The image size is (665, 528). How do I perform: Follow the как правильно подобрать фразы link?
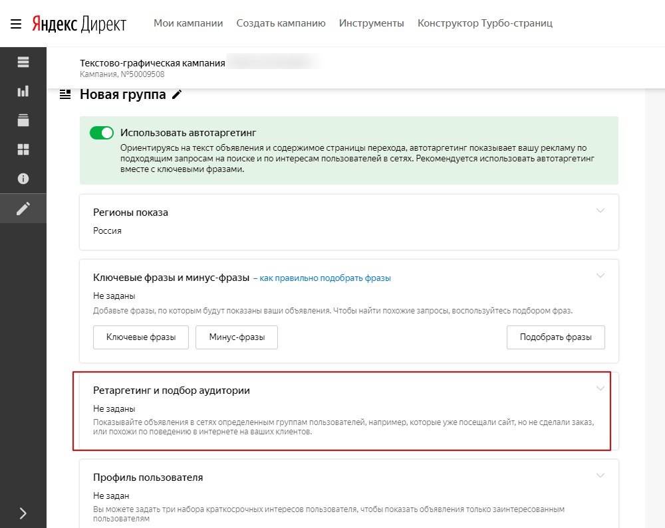click(325, 278)
